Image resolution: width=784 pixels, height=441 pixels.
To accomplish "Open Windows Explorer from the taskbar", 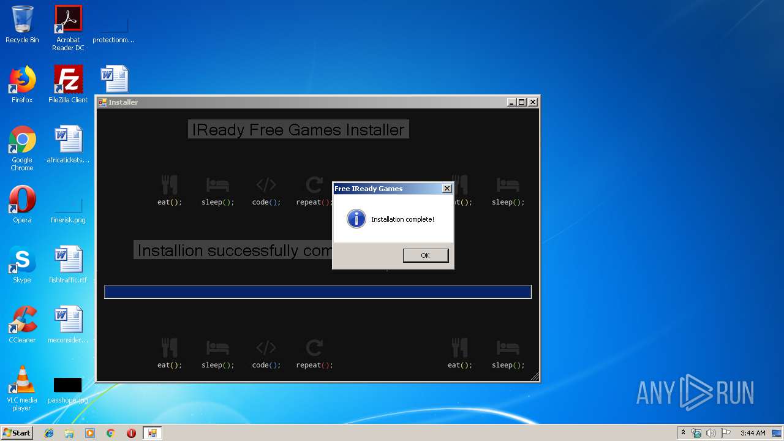I will point(69,433).
